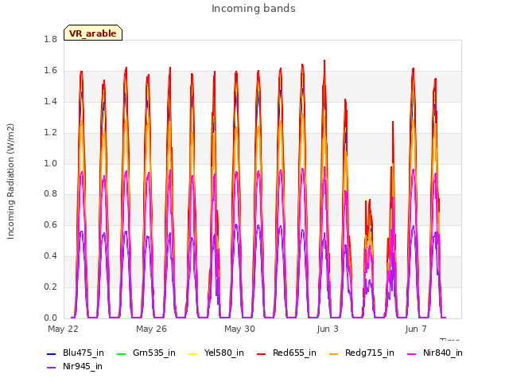Click the 1.2 y-axis tick label
509x382 pixels.
(x=50, y=133)
